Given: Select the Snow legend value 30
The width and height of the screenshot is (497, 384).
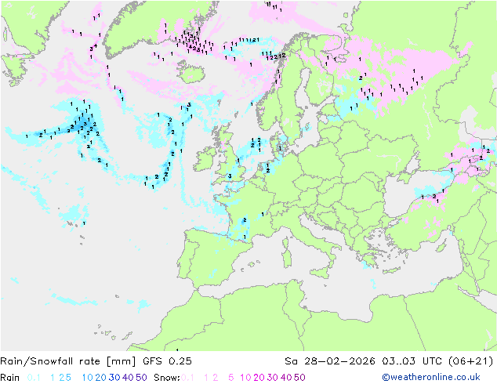Looking at the screenshot, I should click(273, 378).
